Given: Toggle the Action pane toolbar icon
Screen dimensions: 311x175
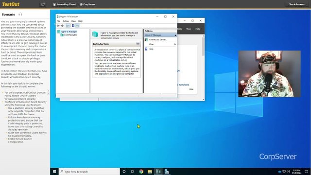Looking at the screenshot, I should point(78,26).
